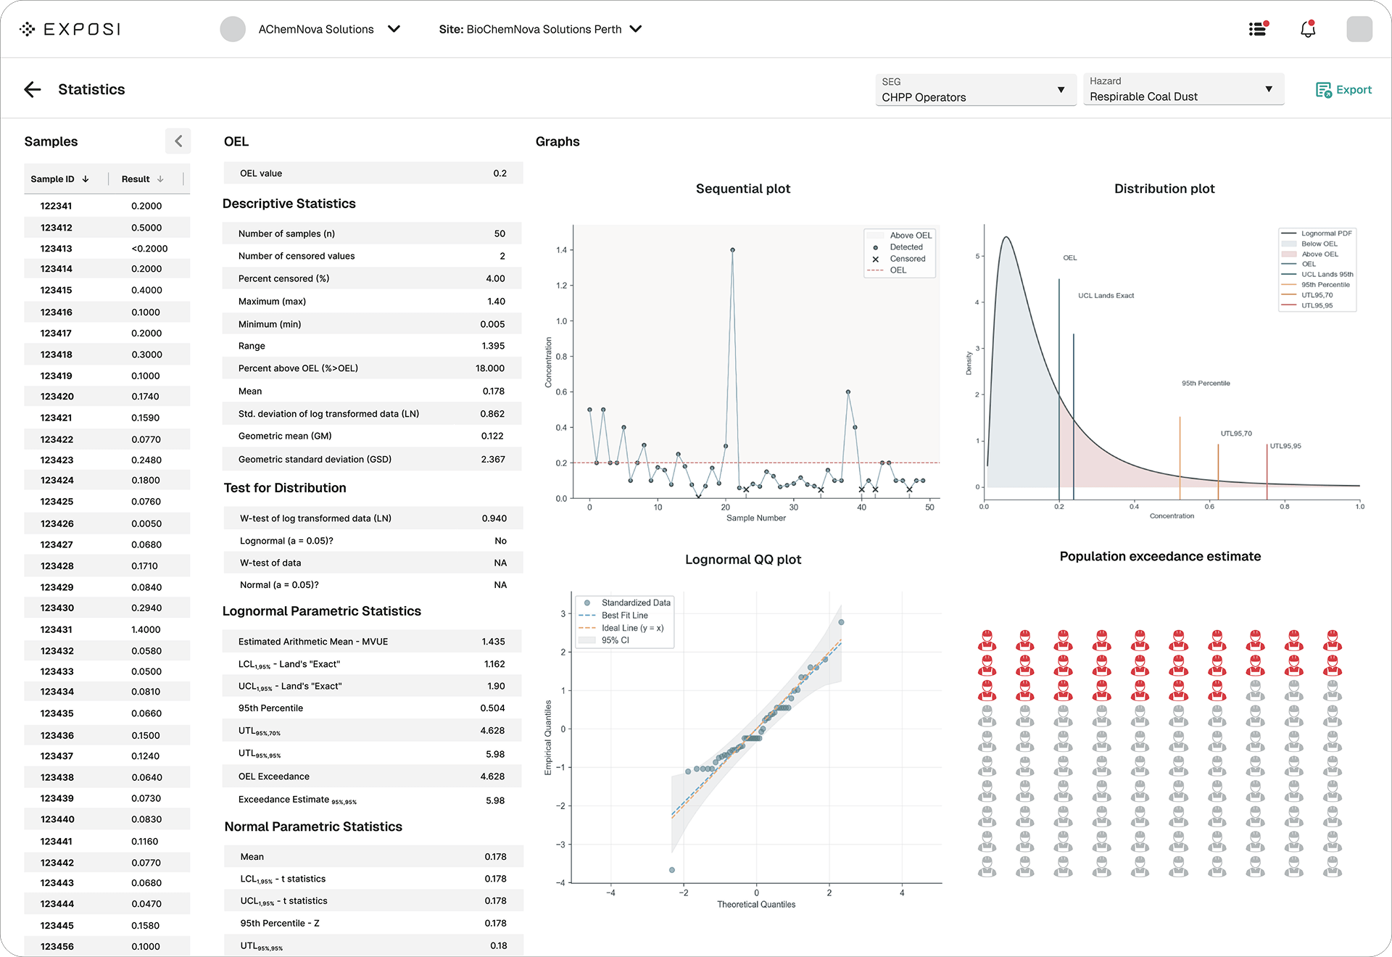Collapse the Samples panel with chevron
Image resolution: width=1392 pixels, height=957 pixels.
tap(178, 141)
